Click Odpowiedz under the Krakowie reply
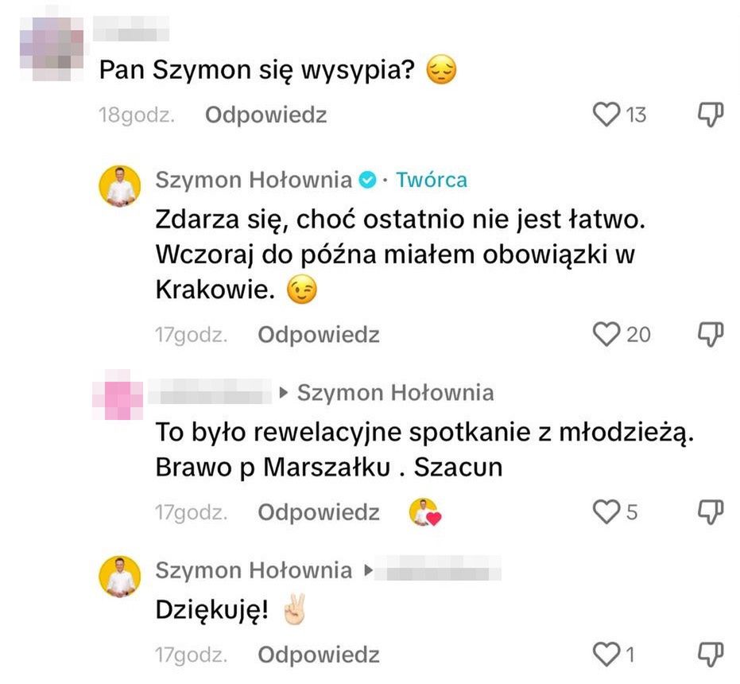 (x=318, y=335)
